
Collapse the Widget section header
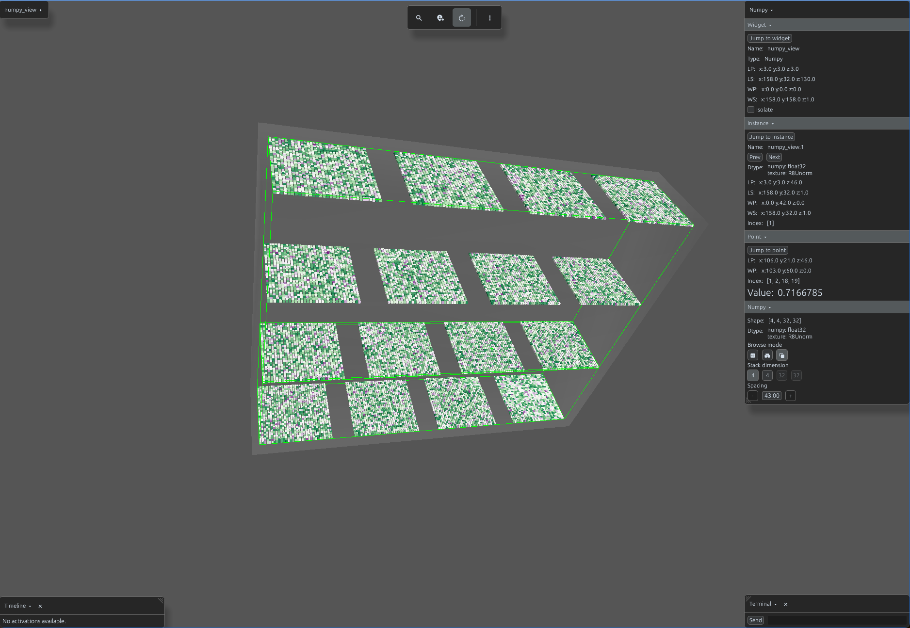[x=759, y=25]
